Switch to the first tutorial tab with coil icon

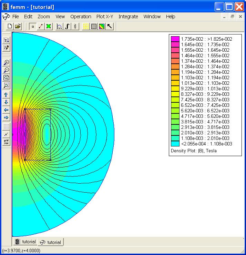pos(25,242)
